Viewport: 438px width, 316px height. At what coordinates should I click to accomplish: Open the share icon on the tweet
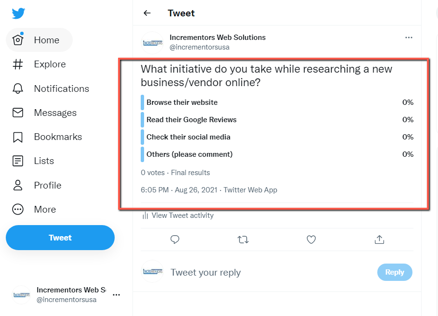379,240
